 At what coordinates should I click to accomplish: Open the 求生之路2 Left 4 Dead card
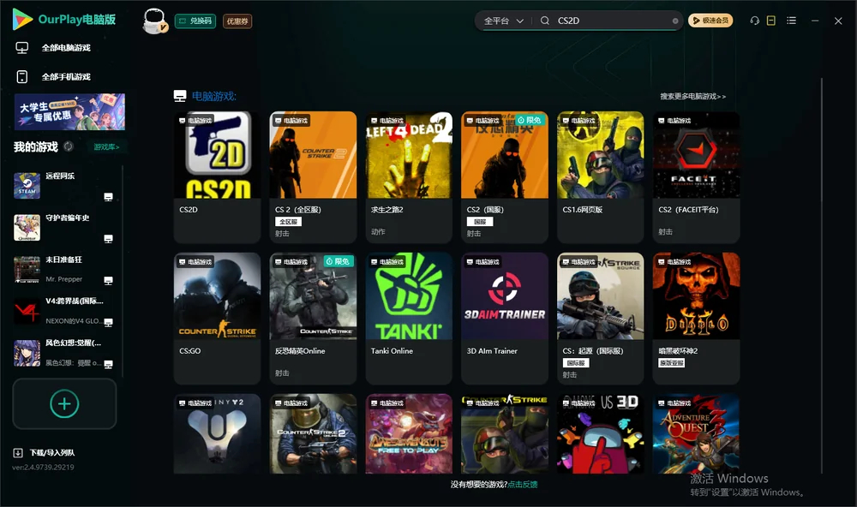[409, 177]
